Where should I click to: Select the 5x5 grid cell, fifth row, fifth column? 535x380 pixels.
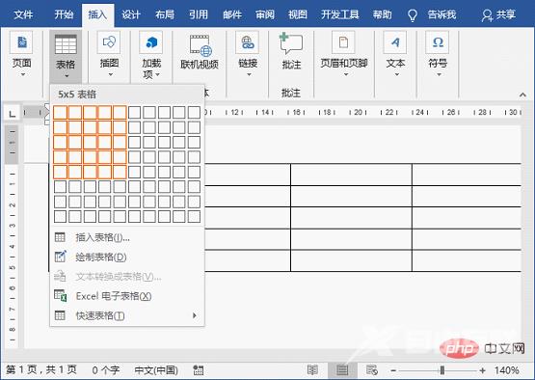[120, 172]
